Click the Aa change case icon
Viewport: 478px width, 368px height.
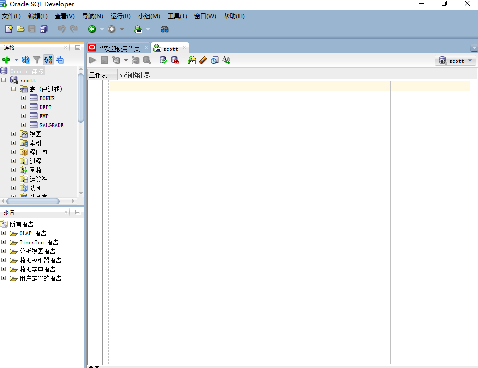[226, 60]
